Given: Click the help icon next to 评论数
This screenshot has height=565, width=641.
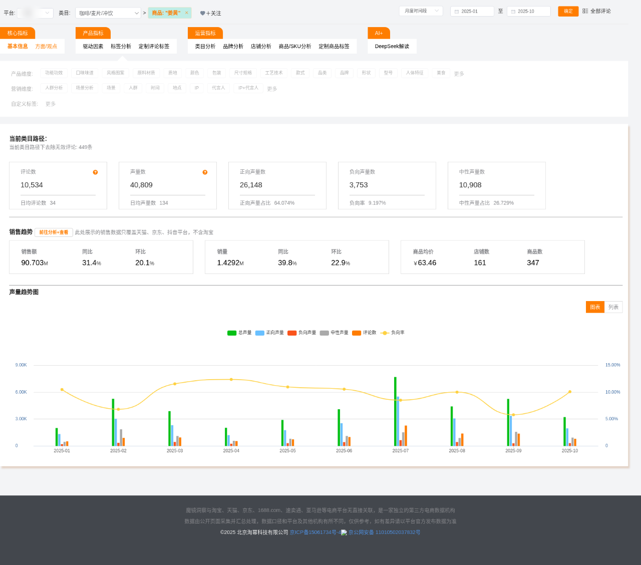Looking at the screenshot, I should (95, 172).
